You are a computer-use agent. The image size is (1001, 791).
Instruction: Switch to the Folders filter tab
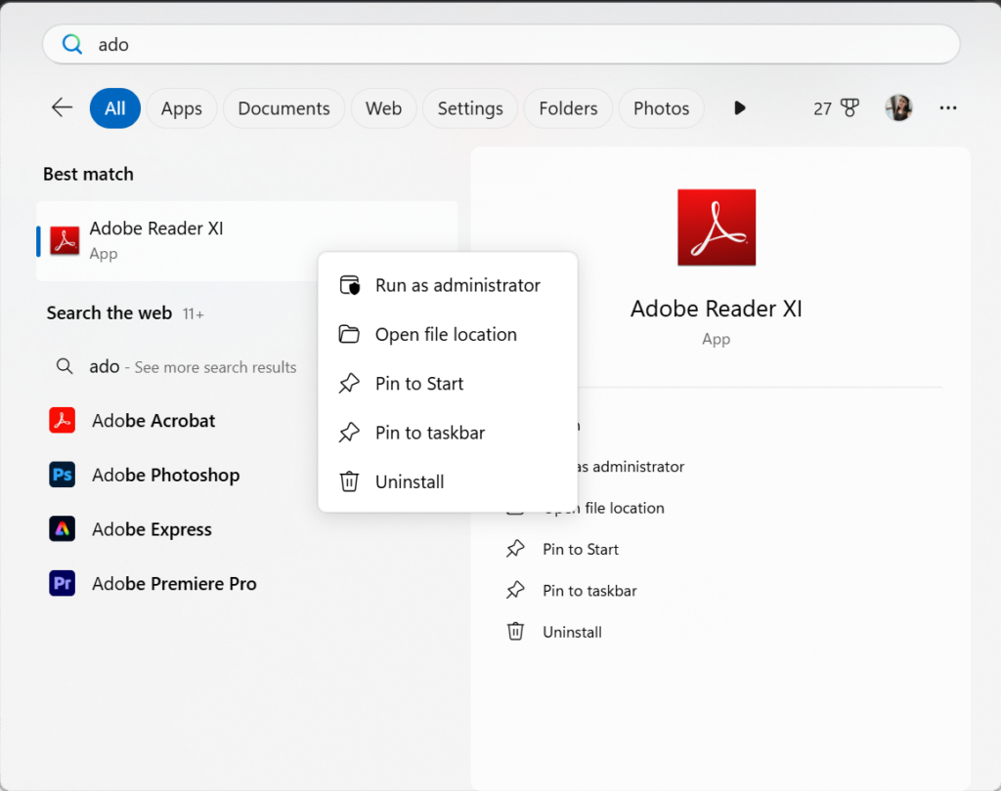click(568, 108)
